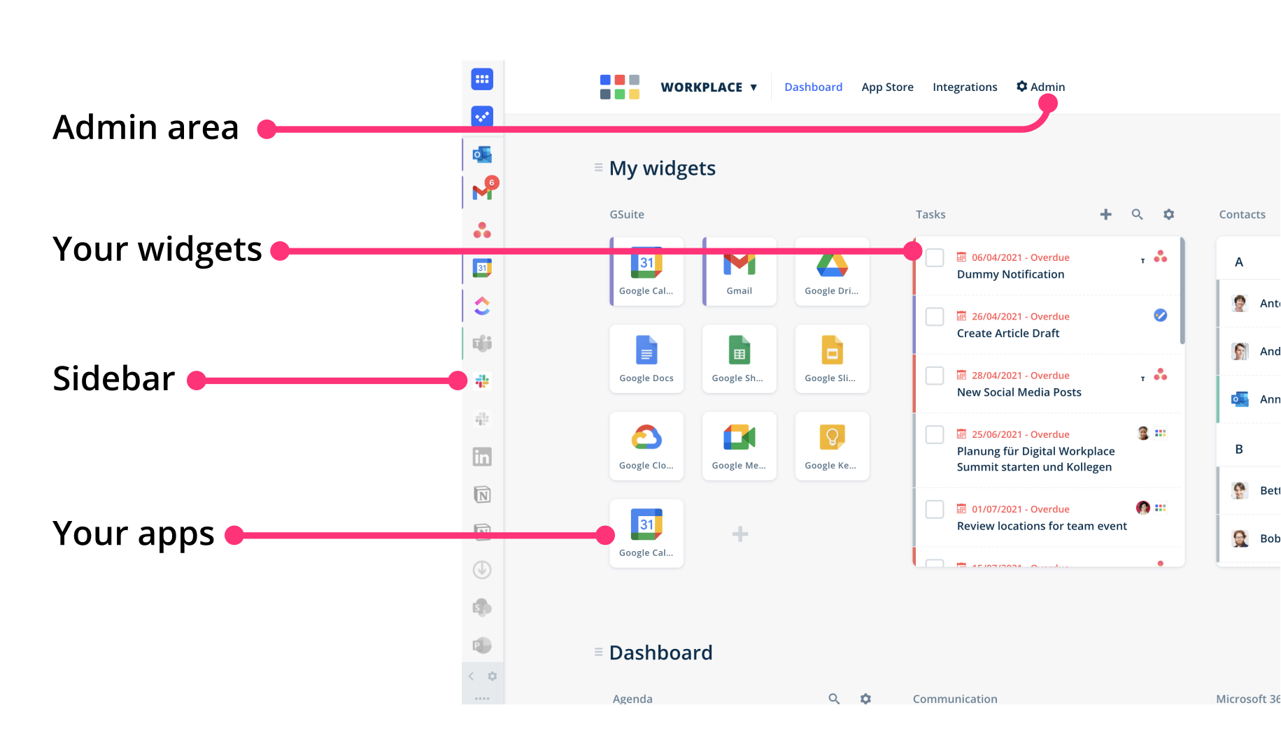Screen dimensions: 1281x756
Task: Click the Communication widget heading
Action: [x=955, y=699]
